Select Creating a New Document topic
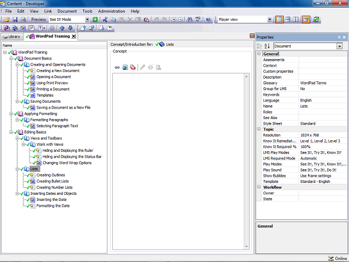Image resolution: width=349 pixels, height=262 pixels. coord(58,70)
